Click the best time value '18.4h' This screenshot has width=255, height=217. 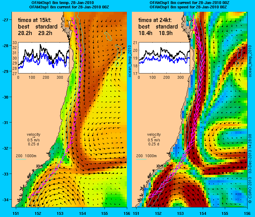point(146,33)
